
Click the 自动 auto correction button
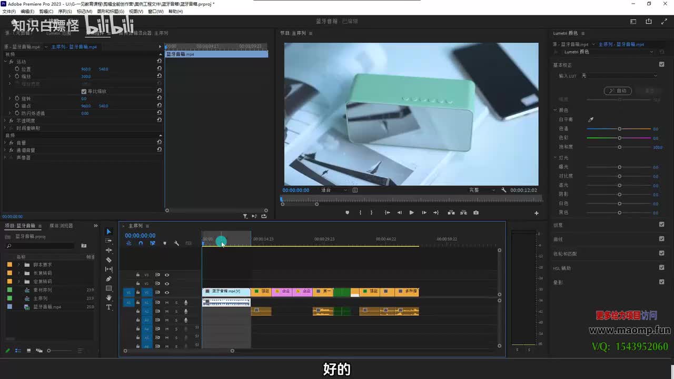tap(618, 91)
